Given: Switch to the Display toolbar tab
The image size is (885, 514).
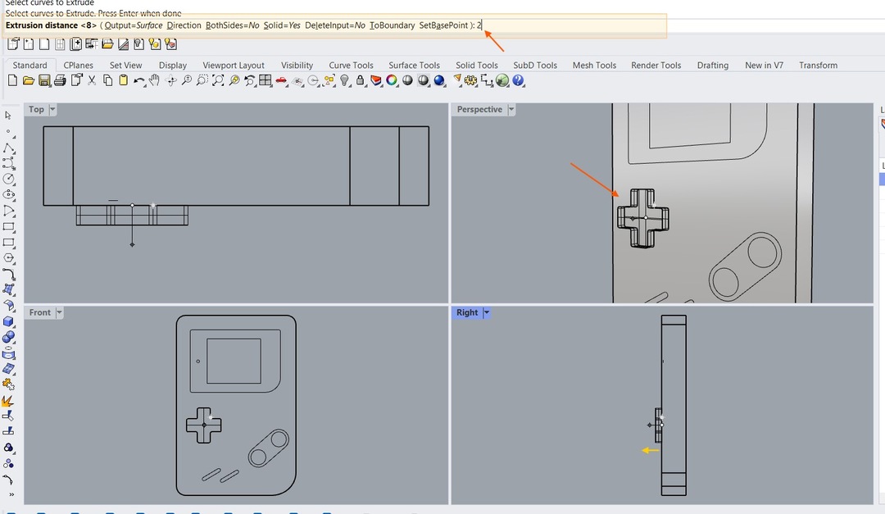Looking at the screenshot, I should (x=173, y=66).
